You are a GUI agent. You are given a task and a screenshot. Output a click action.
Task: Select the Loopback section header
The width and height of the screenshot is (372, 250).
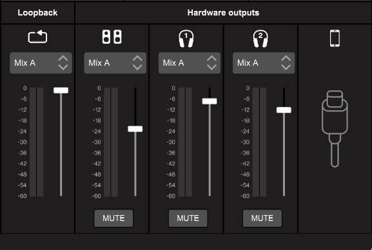37,13
